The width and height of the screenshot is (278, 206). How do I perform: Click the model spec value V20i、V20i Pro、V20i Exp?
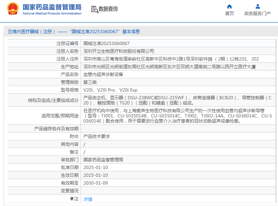[x=110, y=90]
